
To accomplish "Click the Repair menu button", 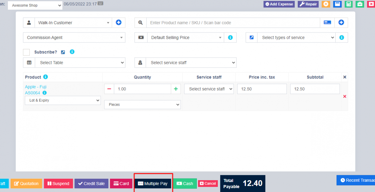I will pyautogui.click(x=308, y=4).
